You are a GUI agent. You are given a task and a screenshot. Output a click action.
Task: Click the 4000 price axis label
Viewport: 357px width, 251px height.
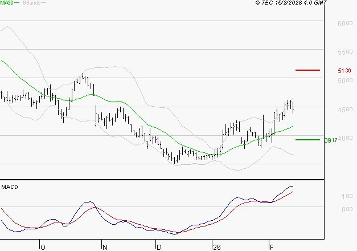point(345,138)
